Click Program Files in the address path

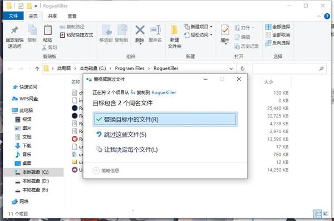coord(130,68)
